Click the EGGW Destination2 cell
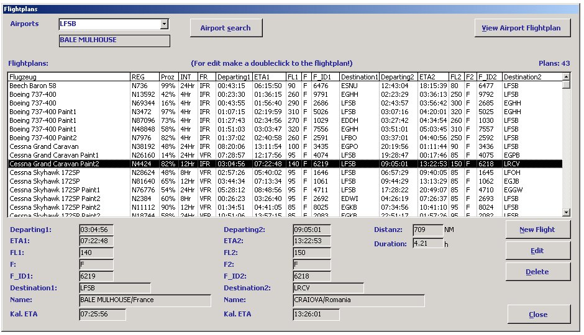 [513, 190]
